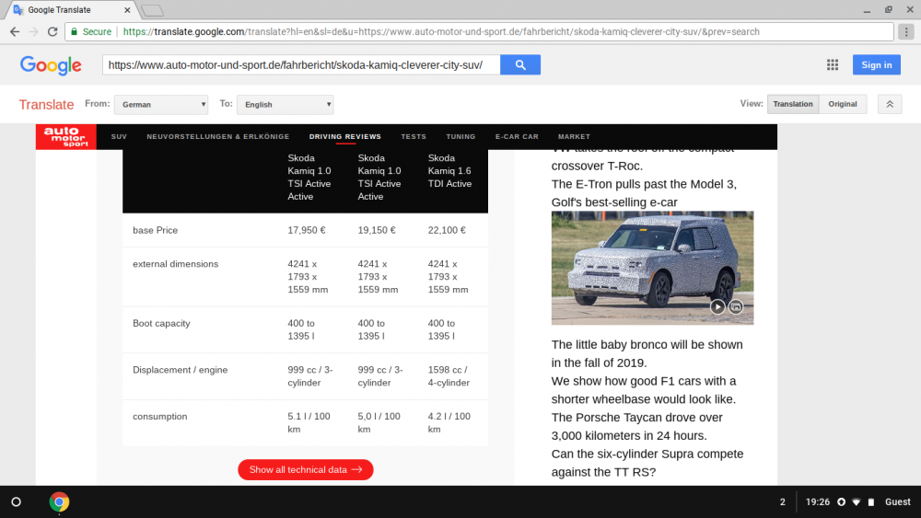Open the six-cylinder Supra article link
Viewport: 921px width, 518px height.
tap(647, 463)
